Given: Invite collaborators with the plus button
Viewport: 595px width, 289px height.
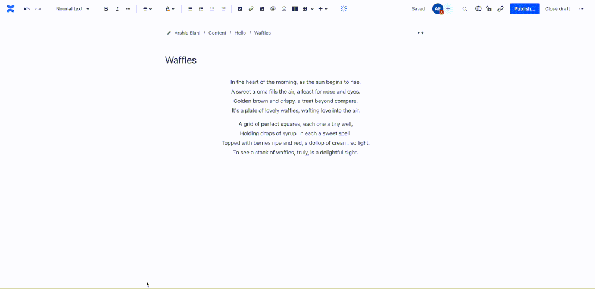Looking at the screenshot, I should [x=448, y=9].
